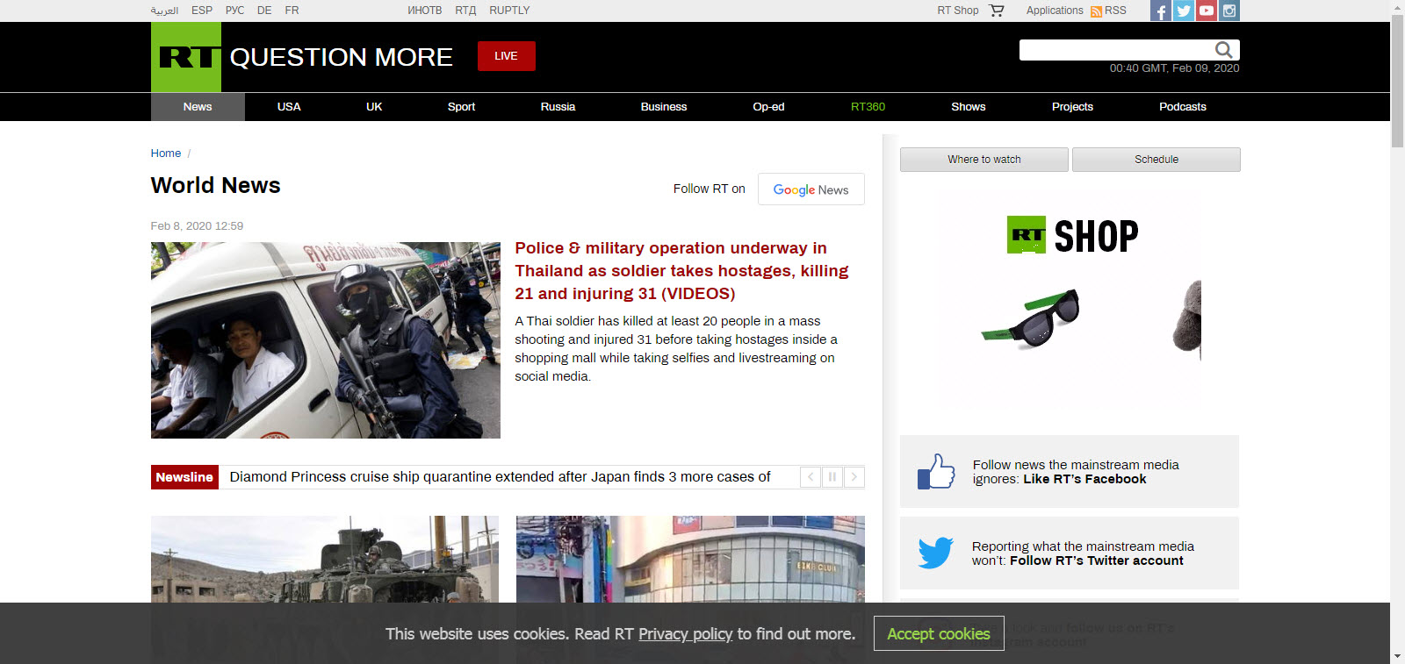Open the Podcasts section
The image size is (1405, 664).
click(1183, 107)
